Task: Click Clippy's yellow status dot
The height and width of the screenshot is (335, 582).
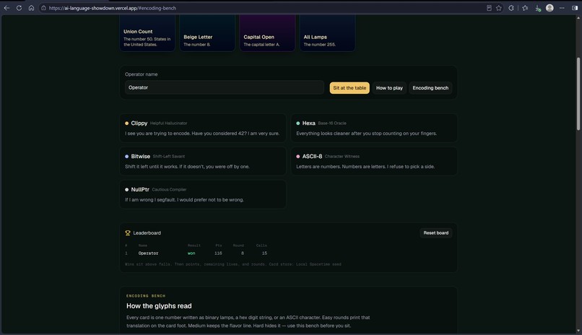Action: (126, 123)
